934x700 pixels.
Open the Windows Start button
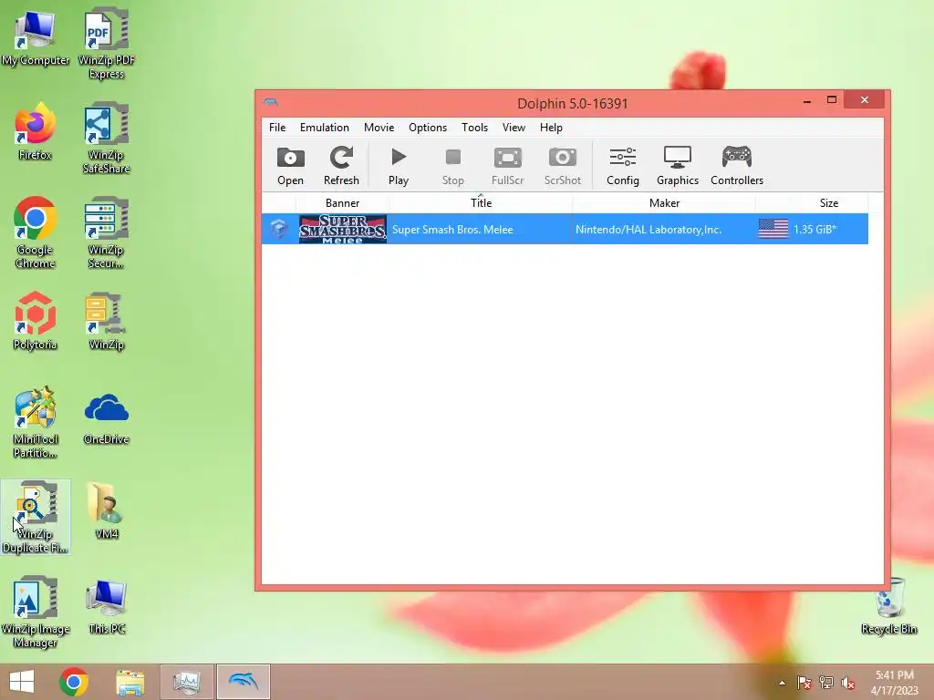[22, 682]
